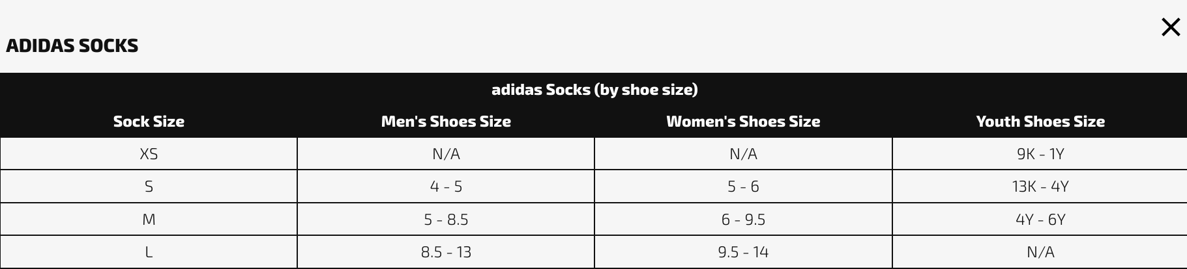Click the 9K - 1Y youth size cell
The image size is (1187, 269).
pyautogui.click(x=1040, y=154)
